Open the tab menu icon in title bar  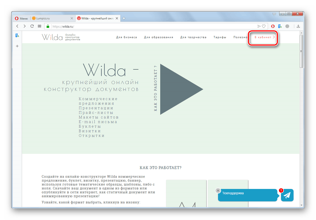274,14
